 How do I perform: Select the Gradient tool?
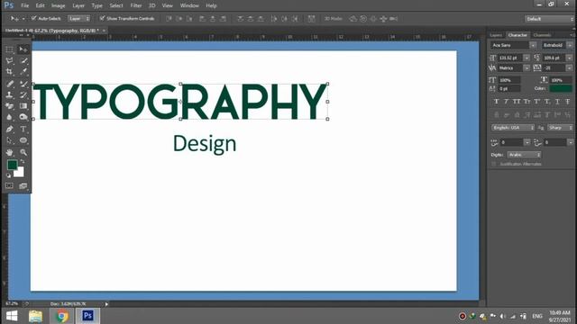click(x=23, y=106)
